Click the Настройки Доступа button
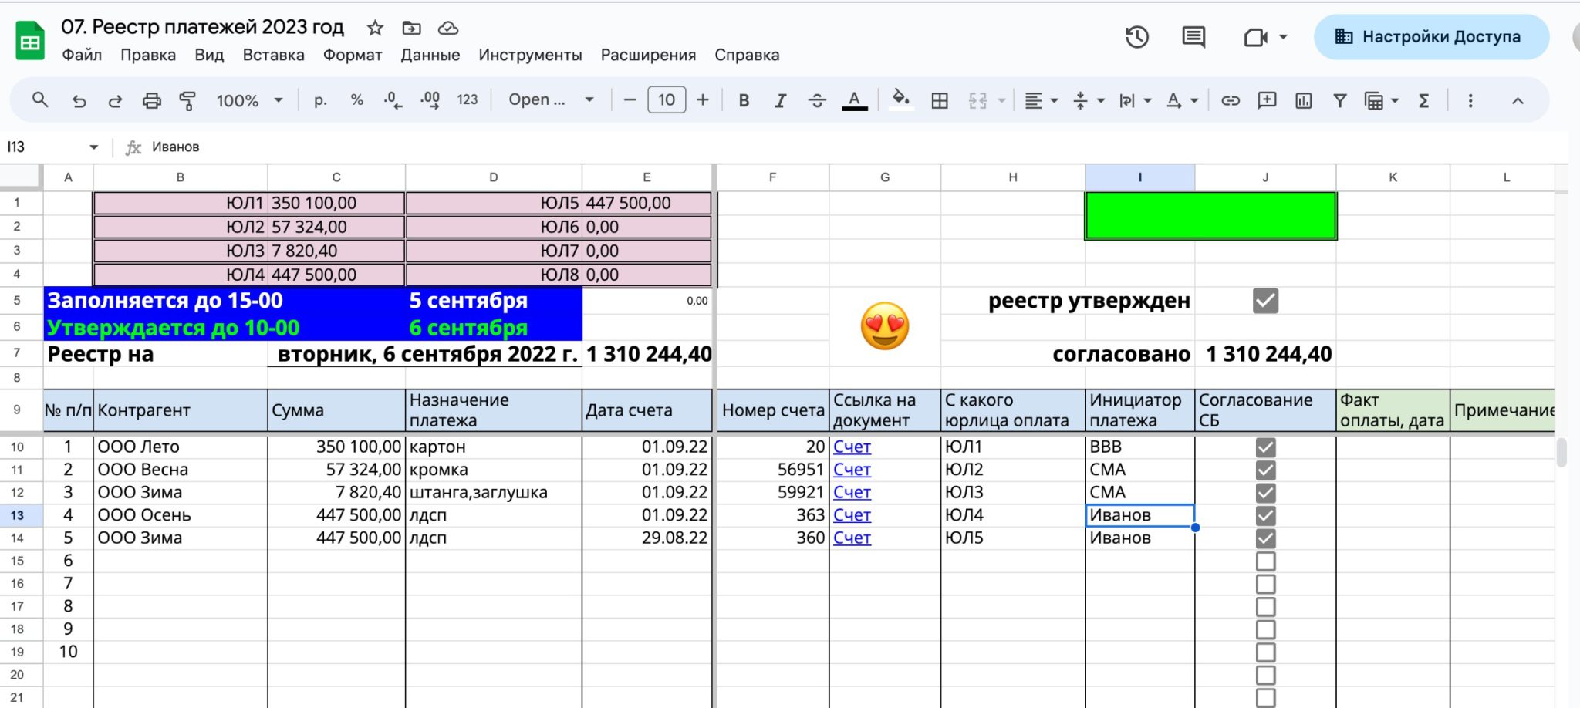 (1431, 37)
